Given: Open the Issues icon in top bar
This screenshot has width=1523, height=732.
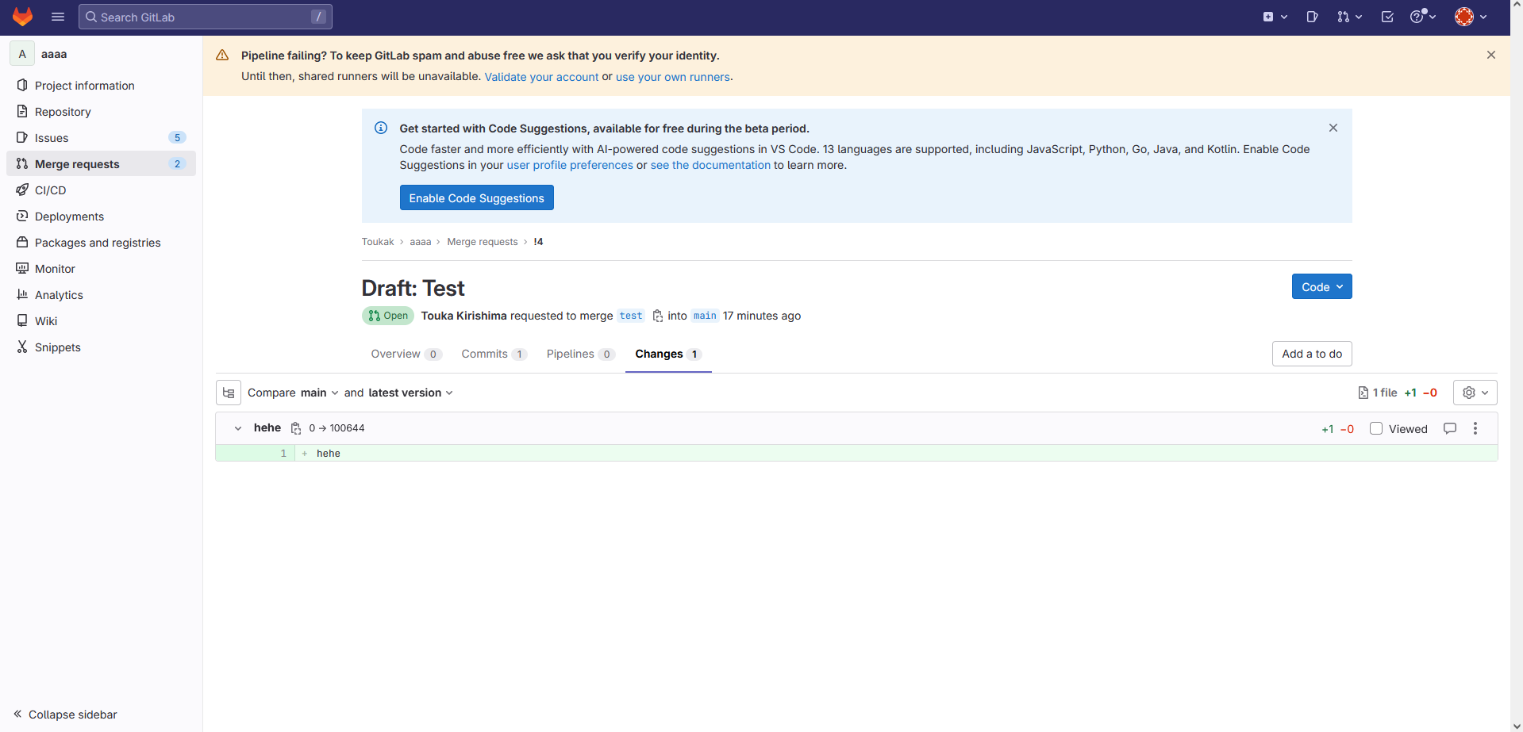Looking at the screenshot, I should click(x=1312, y=17).
